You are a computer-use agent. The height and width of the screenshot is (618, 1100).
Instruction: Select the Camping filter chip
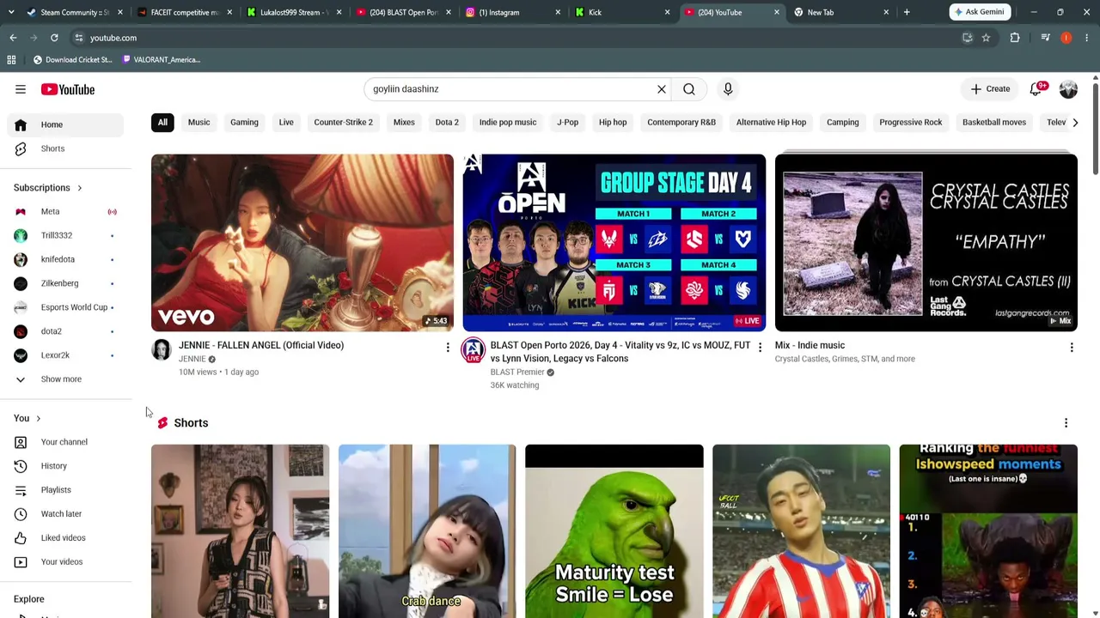843,123
